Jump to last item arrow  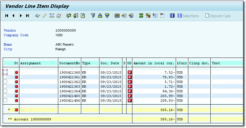28,16
